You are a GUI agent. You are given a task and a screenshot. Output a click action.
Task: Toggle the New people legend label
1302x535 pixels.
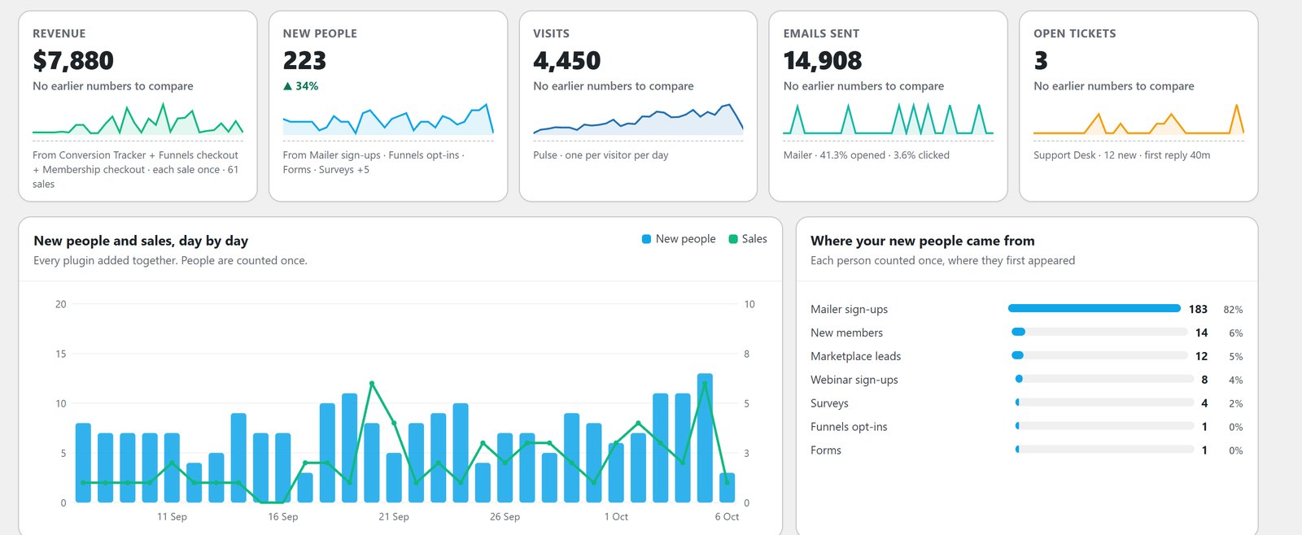coord(686,239)
